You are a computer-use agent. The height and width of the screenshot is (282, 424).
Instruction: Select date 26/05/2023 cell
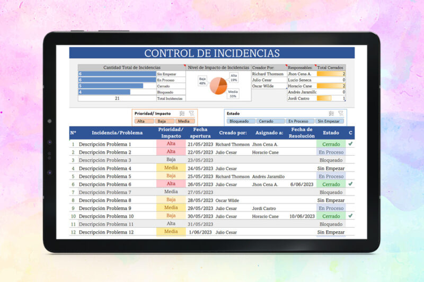(x=200, y=184)
